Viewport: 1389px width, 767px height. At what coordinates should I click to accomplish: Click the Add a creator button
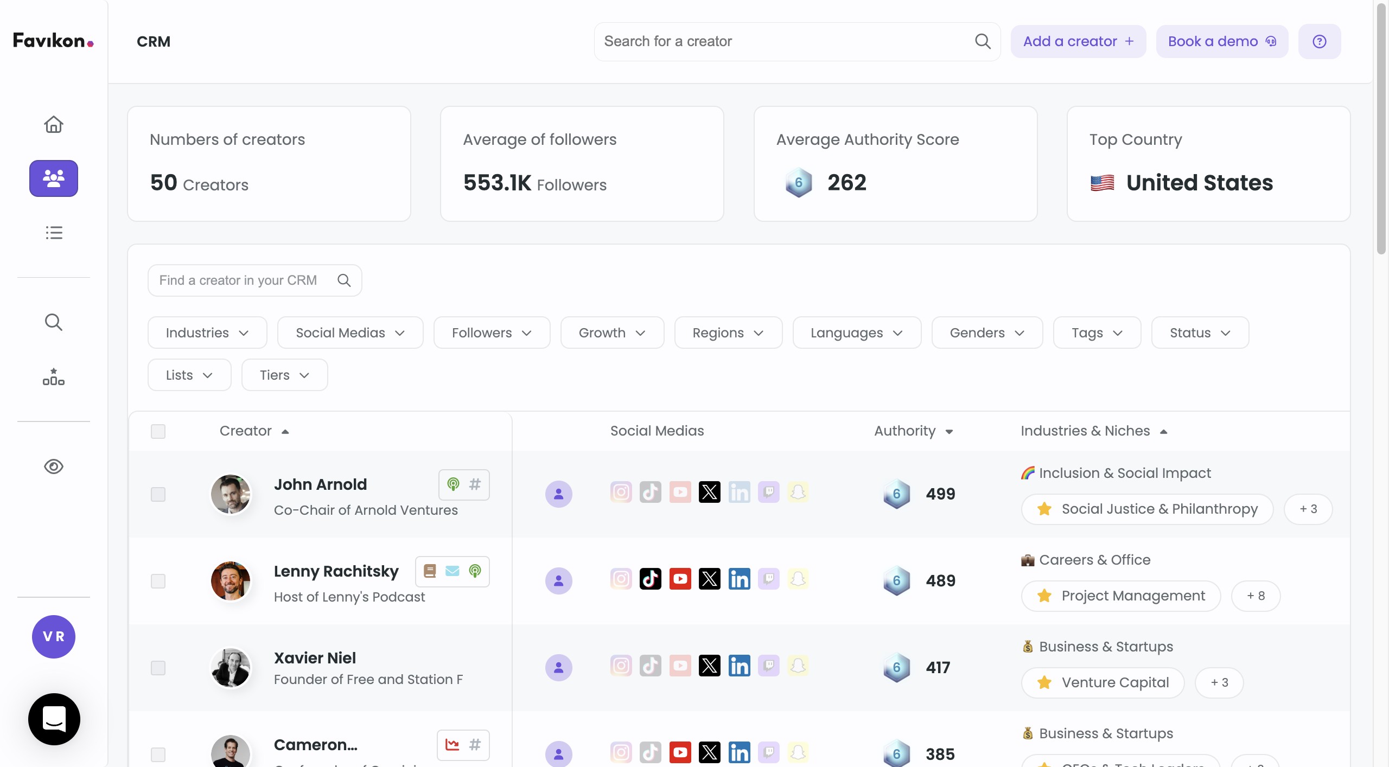pos(1078,41)
